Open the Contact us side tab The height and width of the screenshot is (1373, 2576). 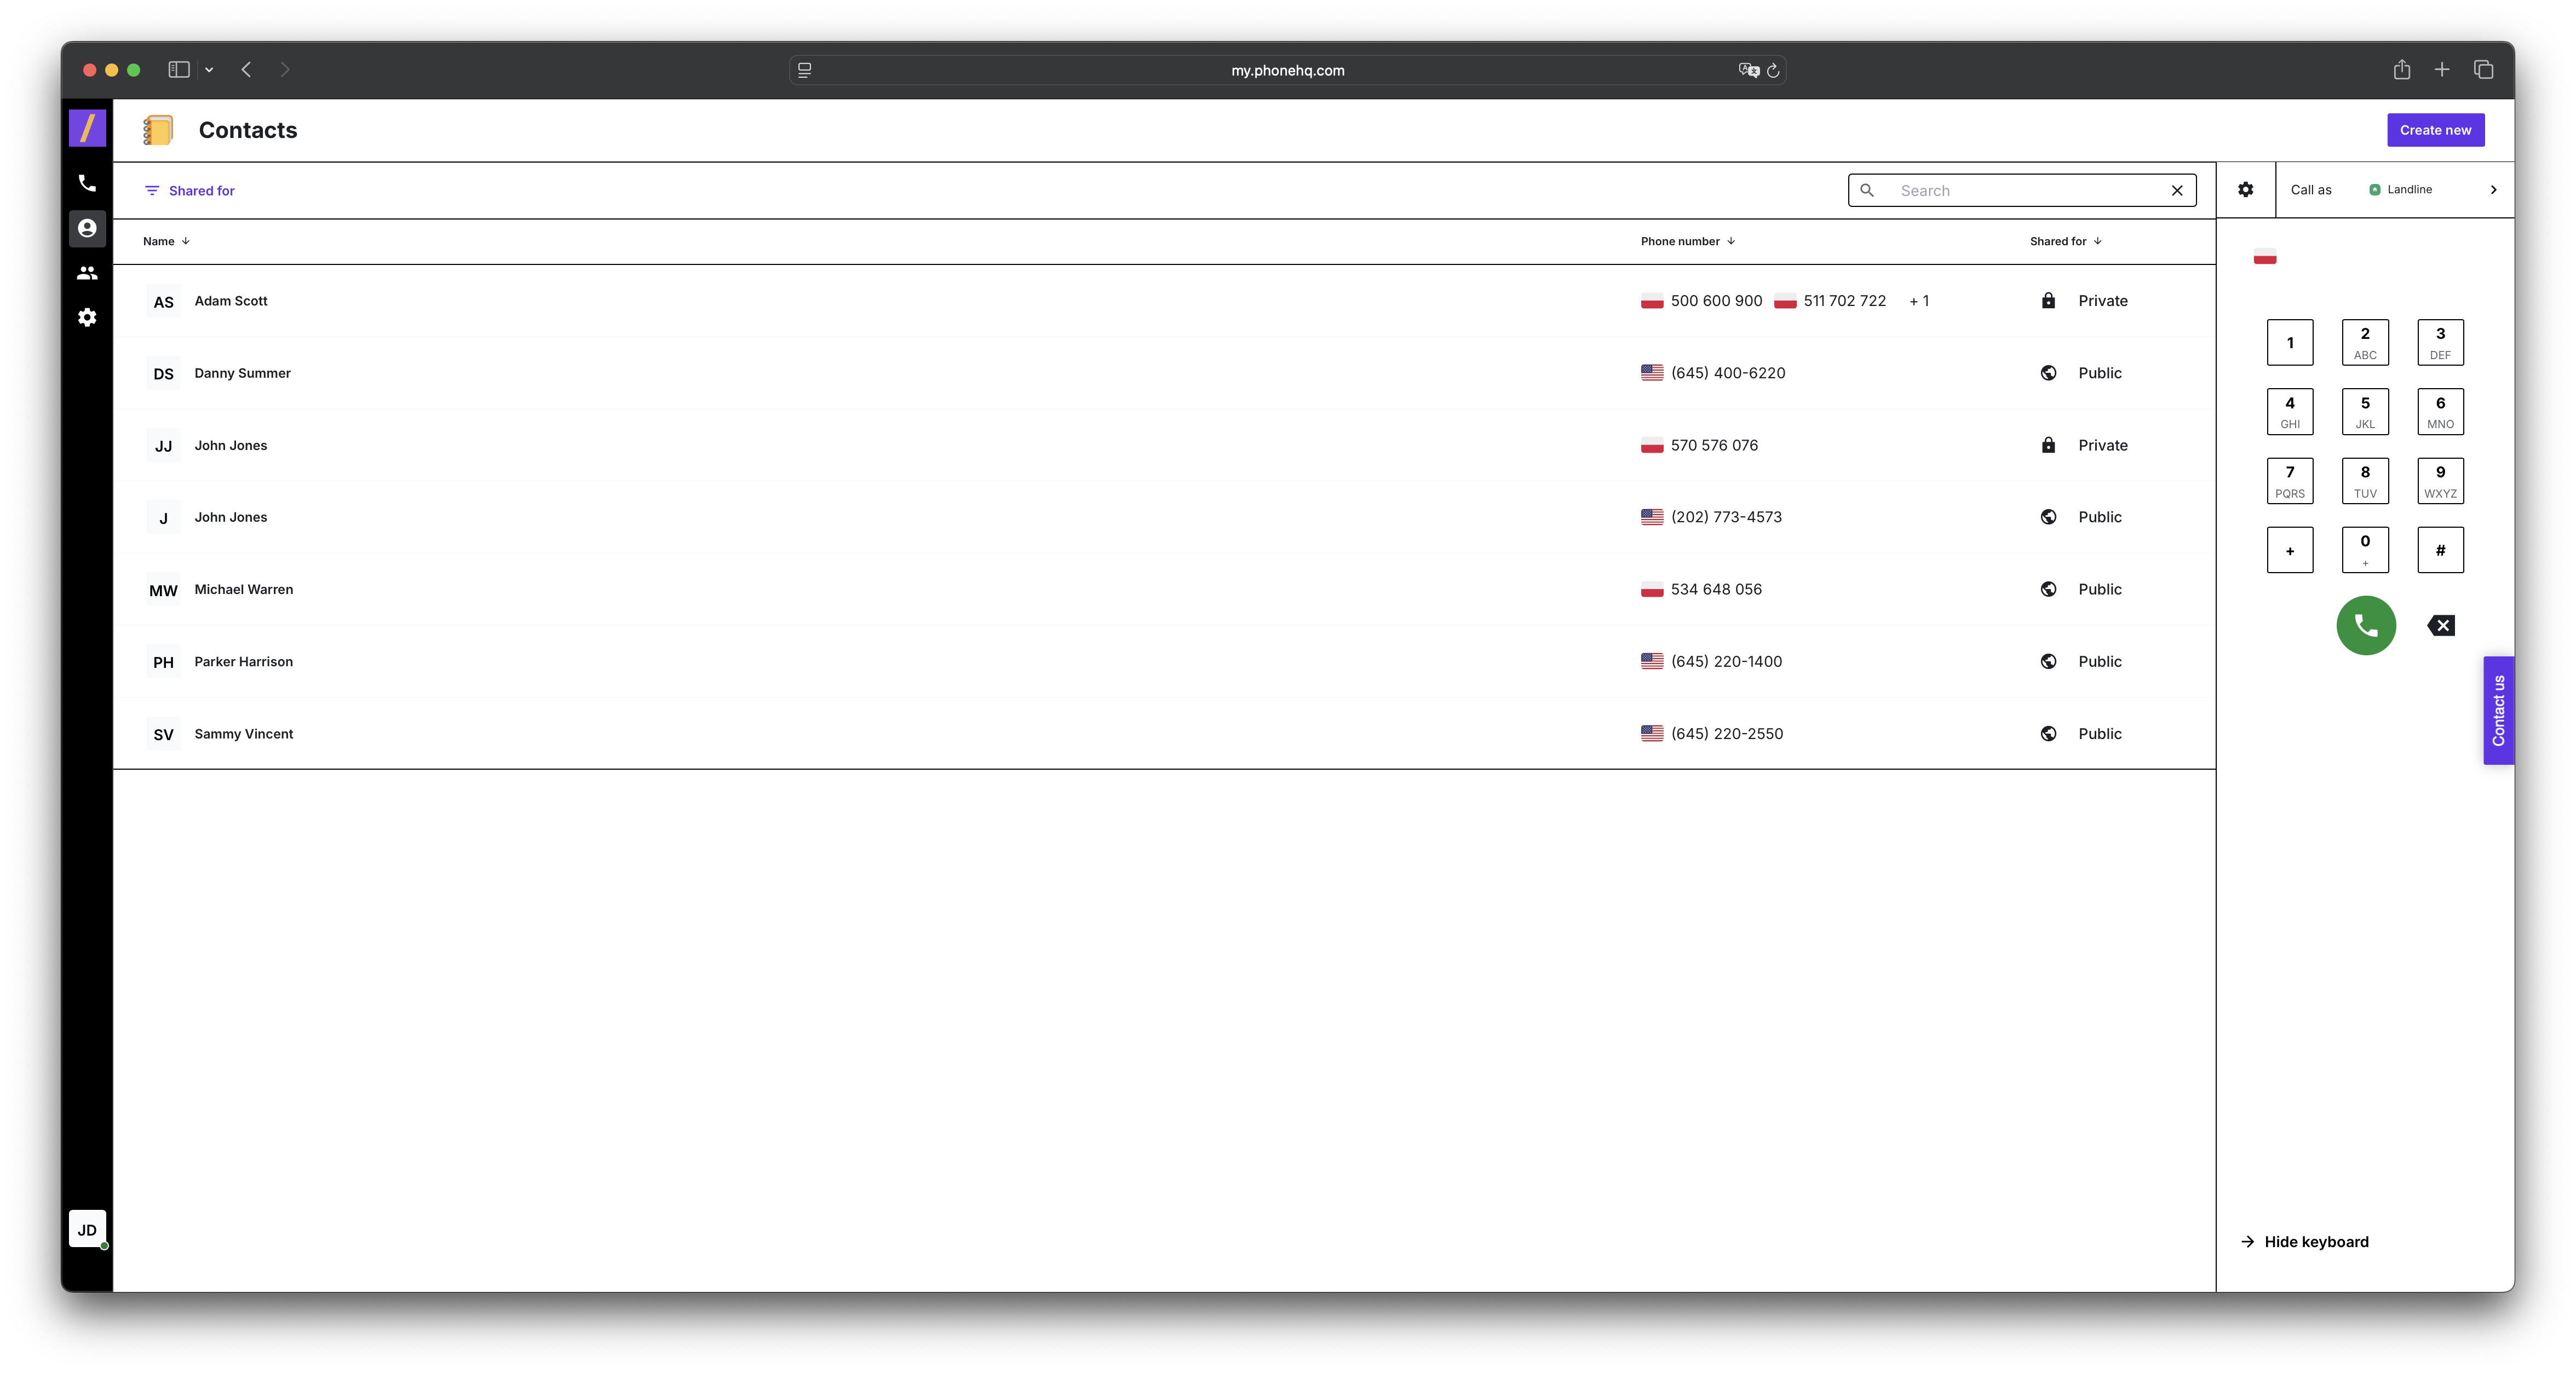coord(2497,711)
